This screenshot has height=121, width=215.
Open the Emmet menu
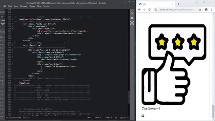click(x=46, y=6)
